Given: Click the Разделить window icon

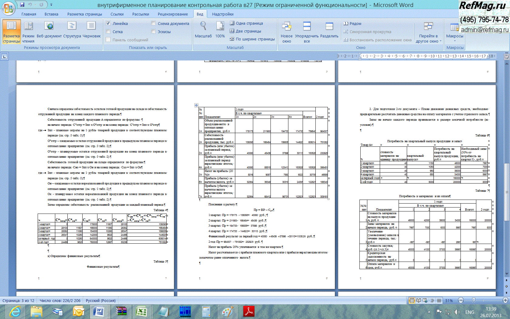Looking at the screenshot, I should tap(329, 26).
